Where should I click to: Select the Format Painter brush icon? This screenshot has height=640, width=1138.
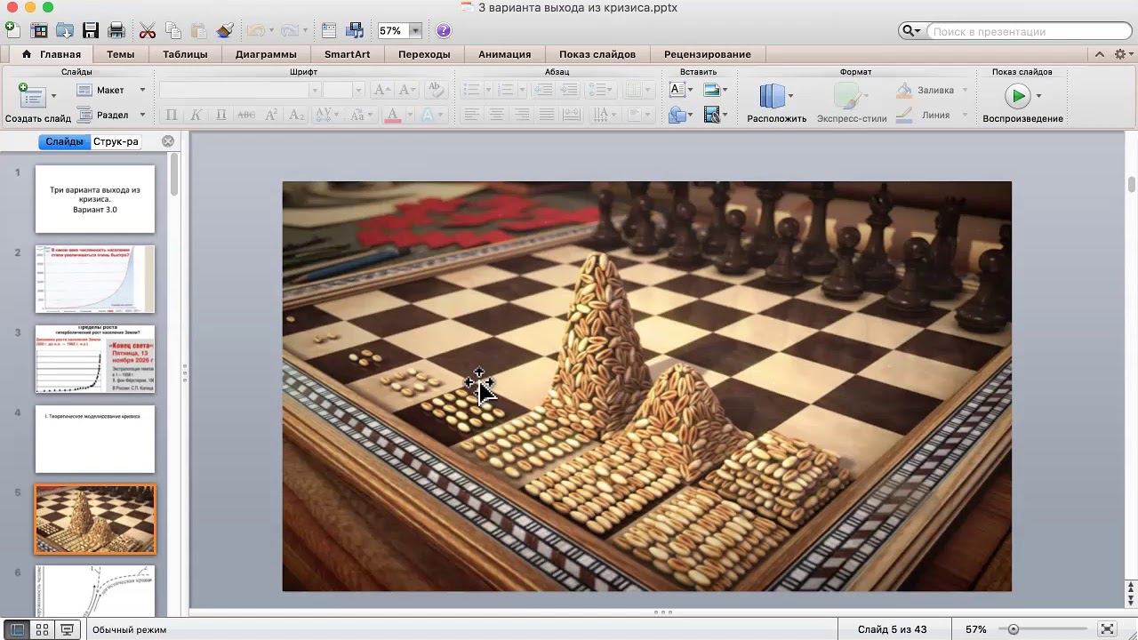(224, 31)
